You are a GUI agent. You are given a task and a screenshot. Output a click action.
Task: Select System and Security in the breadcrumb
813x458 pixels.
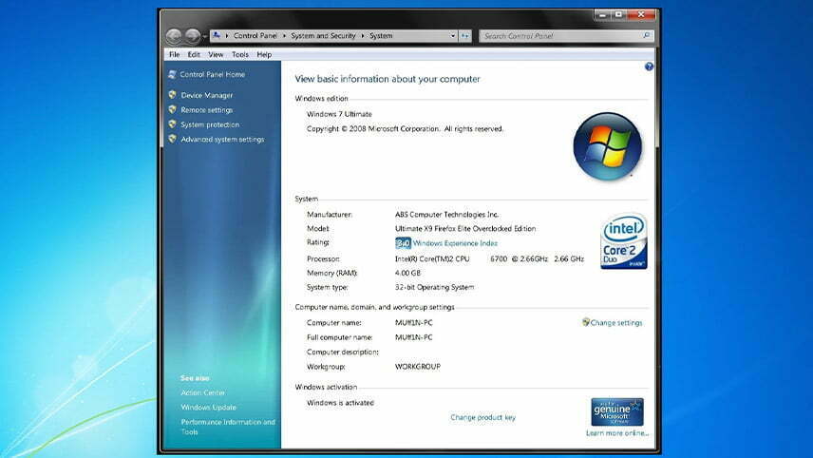(x=323, y=36)
